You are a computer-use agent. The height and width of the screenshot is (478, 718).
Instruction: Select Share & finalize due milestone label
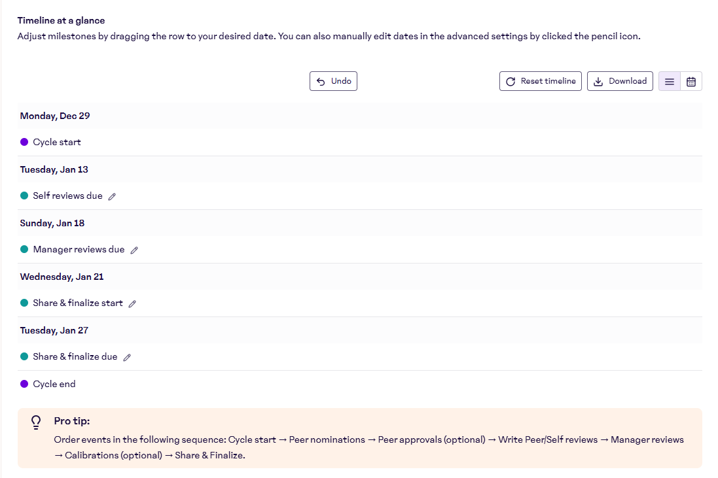75,357
